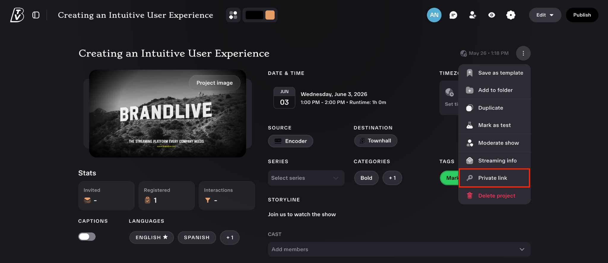Click the runtime line 1:00 PM - 2:00 PM

click(343, 102)
